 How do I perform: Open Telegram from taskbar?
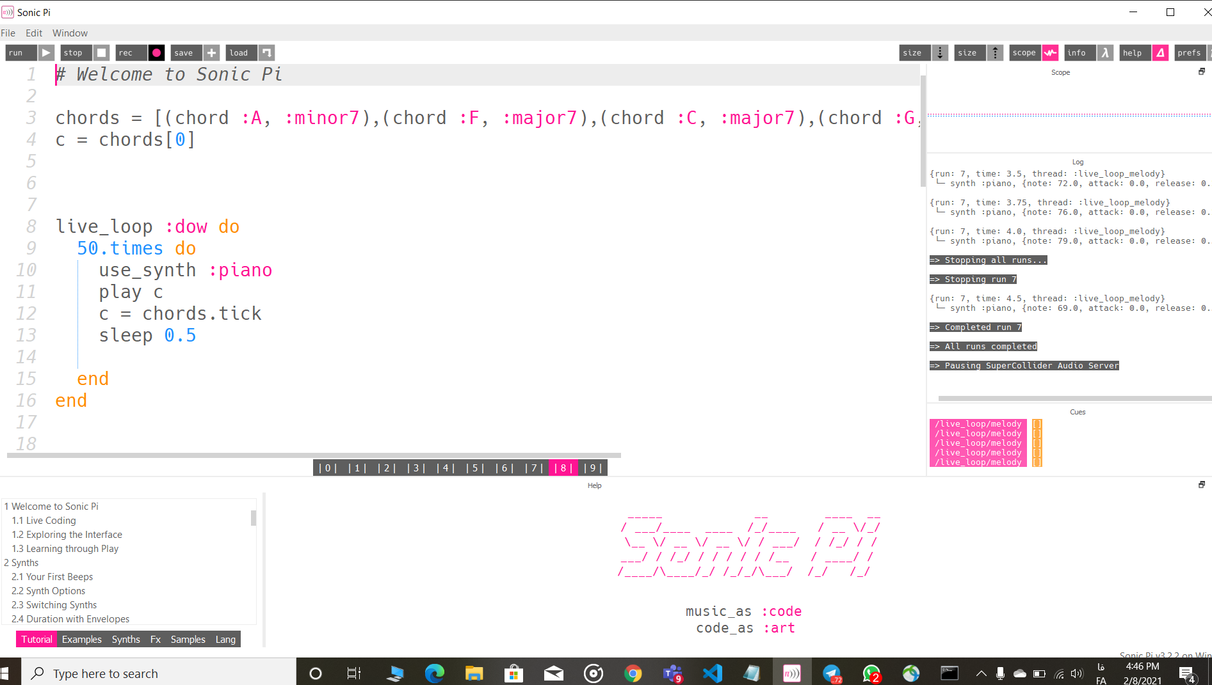coord(832,673)
